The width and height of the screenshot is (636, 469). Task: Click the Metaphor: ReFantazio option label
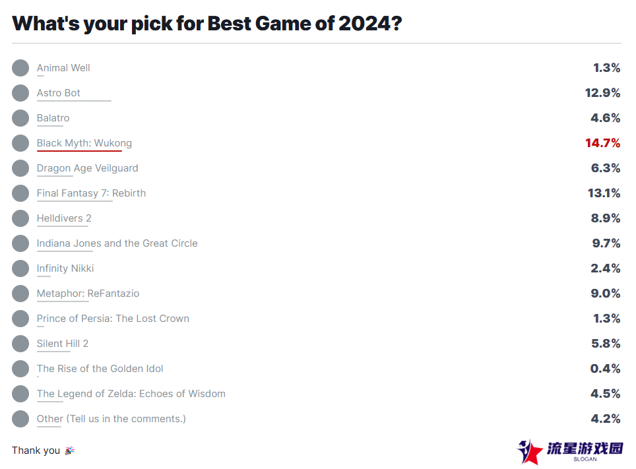point(88,294)
